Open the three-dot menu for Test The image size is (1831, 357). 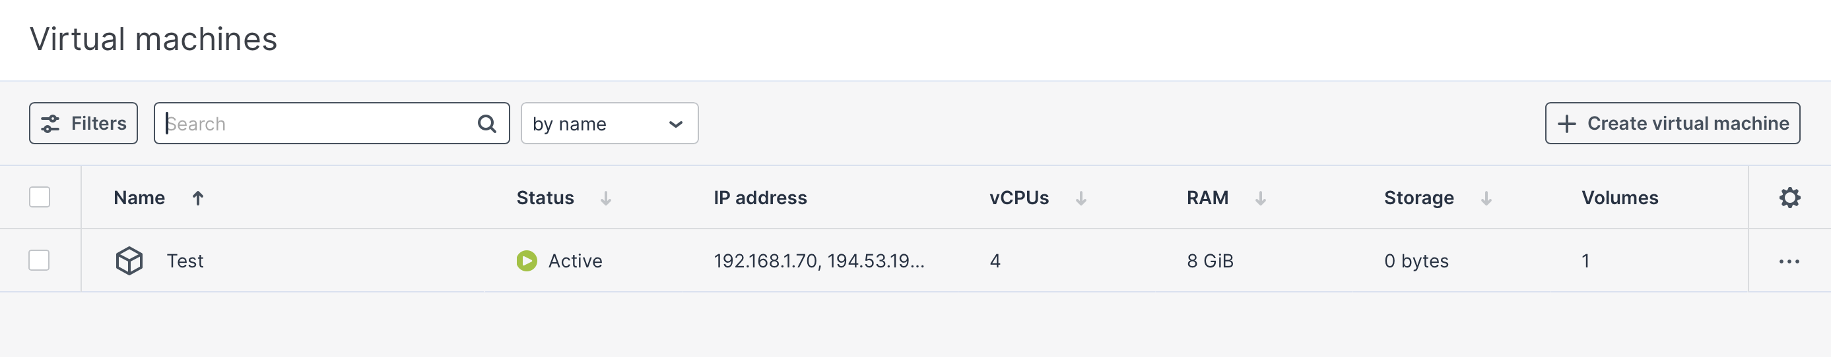(x=1788, y=261)
